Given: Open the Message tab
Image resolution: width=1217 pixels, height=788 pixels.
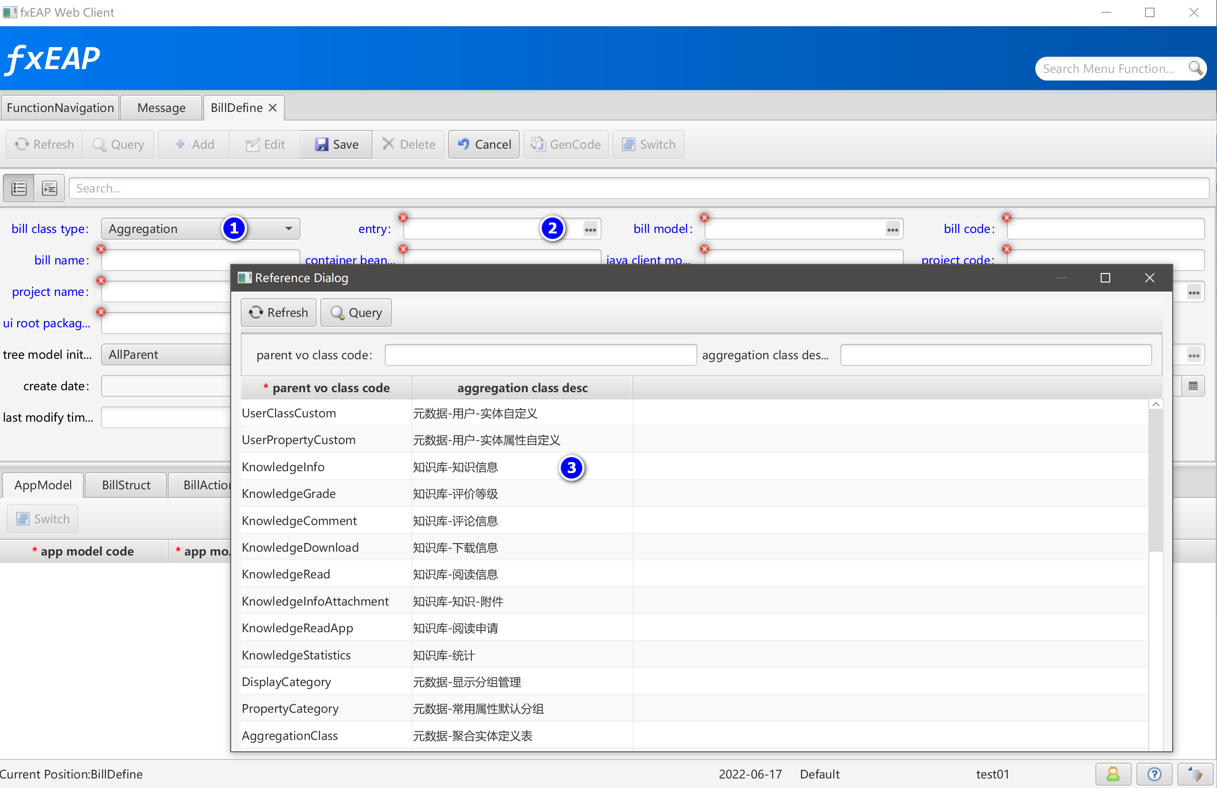Looking at the screenshot, I should click(162, 108).
